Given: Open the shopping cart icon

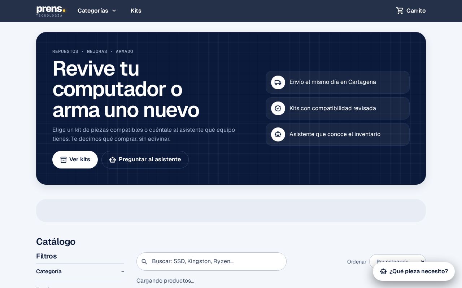Looking at the screenshot, I should coord(400,11).
